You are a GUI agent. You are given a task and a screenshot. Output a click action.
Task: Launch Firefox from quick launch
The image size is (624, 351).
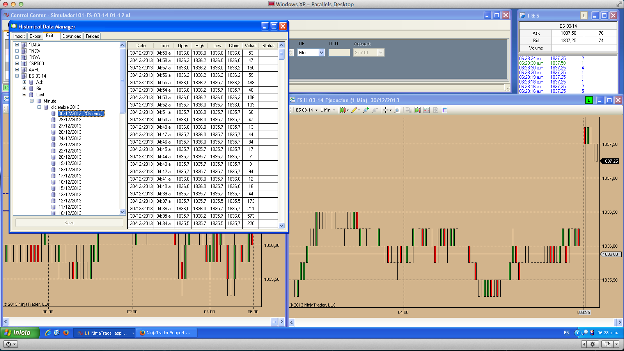[x=66, y=333]
